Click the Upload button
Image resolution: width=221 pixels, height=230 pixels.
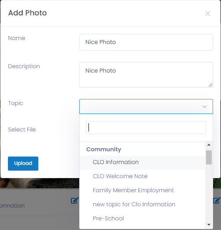pyautogui.click(x=23, y=164)
